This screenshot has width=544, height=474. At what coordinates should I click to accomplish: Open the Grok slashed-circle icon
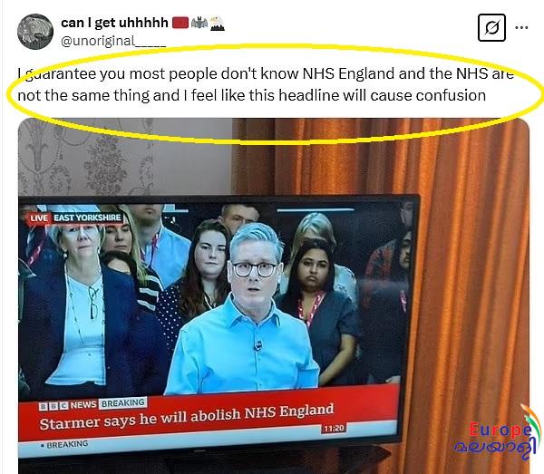491,28
